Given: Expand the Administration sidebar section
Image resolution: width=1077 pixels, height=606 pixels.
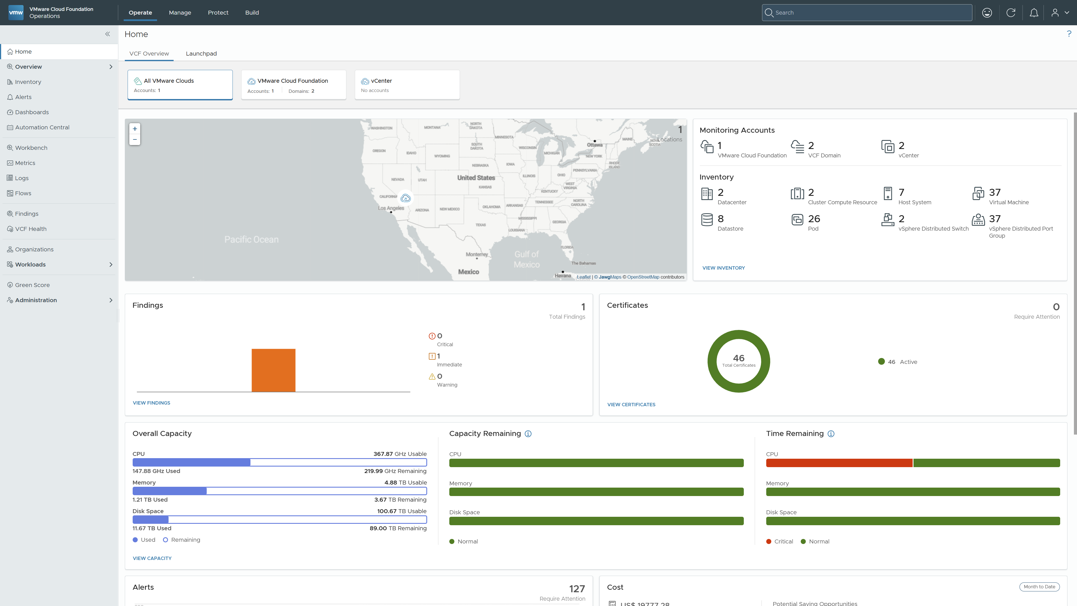Looking at the screenshot, I should click(111, 300).
